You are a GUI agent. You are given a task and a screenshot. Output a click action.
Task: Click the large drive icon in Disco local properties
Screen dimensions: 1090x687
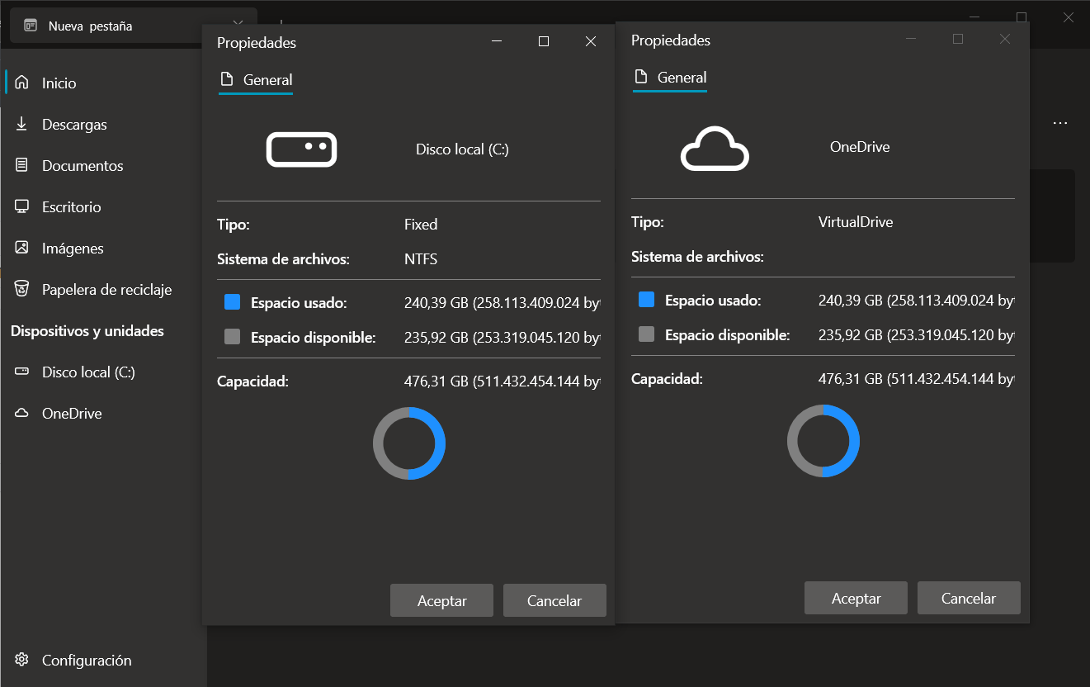tap(301, 149)
